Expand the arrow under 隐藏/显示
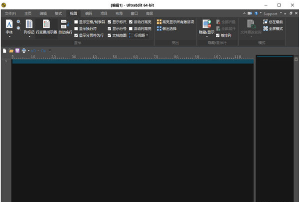This screenshot has width=299, height=202. tap(207, 36)
